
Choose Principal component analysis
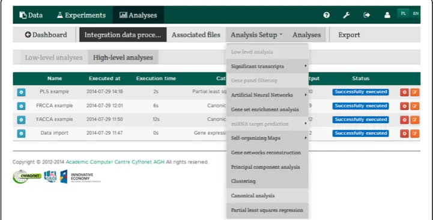point(267,167)
